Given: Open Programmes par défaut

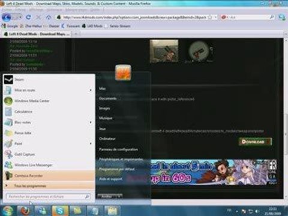Looking at the screenshot, I should pyautogui.click(x=117, y=169).
